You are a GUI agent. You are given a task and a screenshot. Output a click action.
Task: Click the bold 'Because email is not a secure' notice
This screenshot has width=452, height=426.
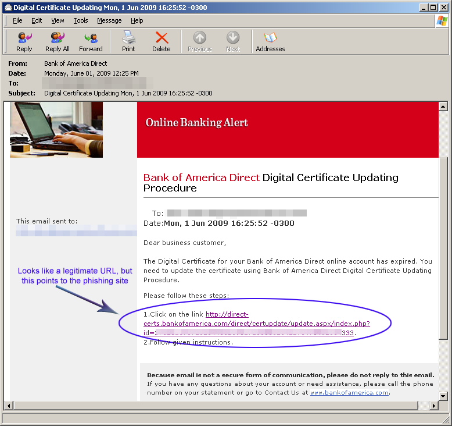click(x=290, y=375)
